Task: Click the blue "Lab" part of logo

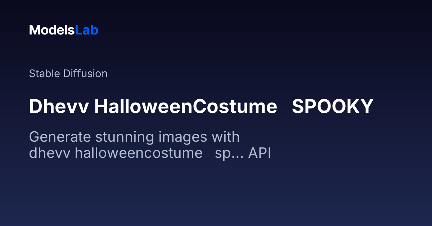Action: (x=86, y=30)
